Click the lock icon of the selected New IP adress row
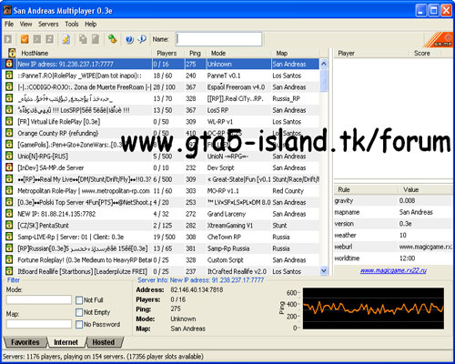This screenshot has height=364, width=455. point(9,64)
